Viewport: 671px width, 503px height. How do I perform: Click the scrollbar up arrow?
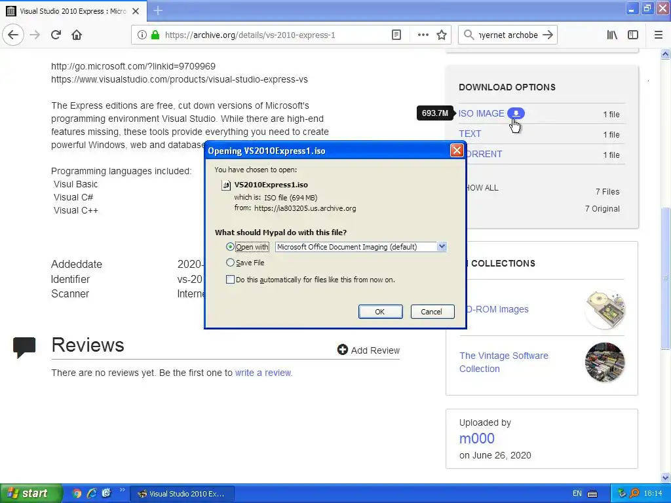[665, 54]
